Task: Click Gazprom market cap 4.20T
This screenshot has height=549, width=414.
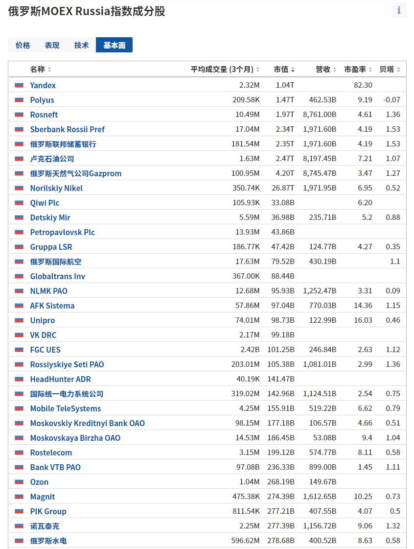Action: click(285, 173)
